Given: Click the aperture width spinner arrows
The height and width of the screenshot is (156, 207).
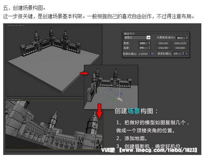Looking at the screenshot, I should tap(187, 38).
